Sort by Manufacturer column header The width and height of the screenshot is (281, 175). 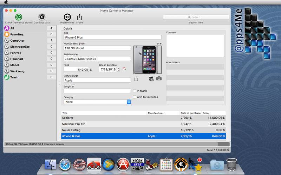tap(163, 113)
